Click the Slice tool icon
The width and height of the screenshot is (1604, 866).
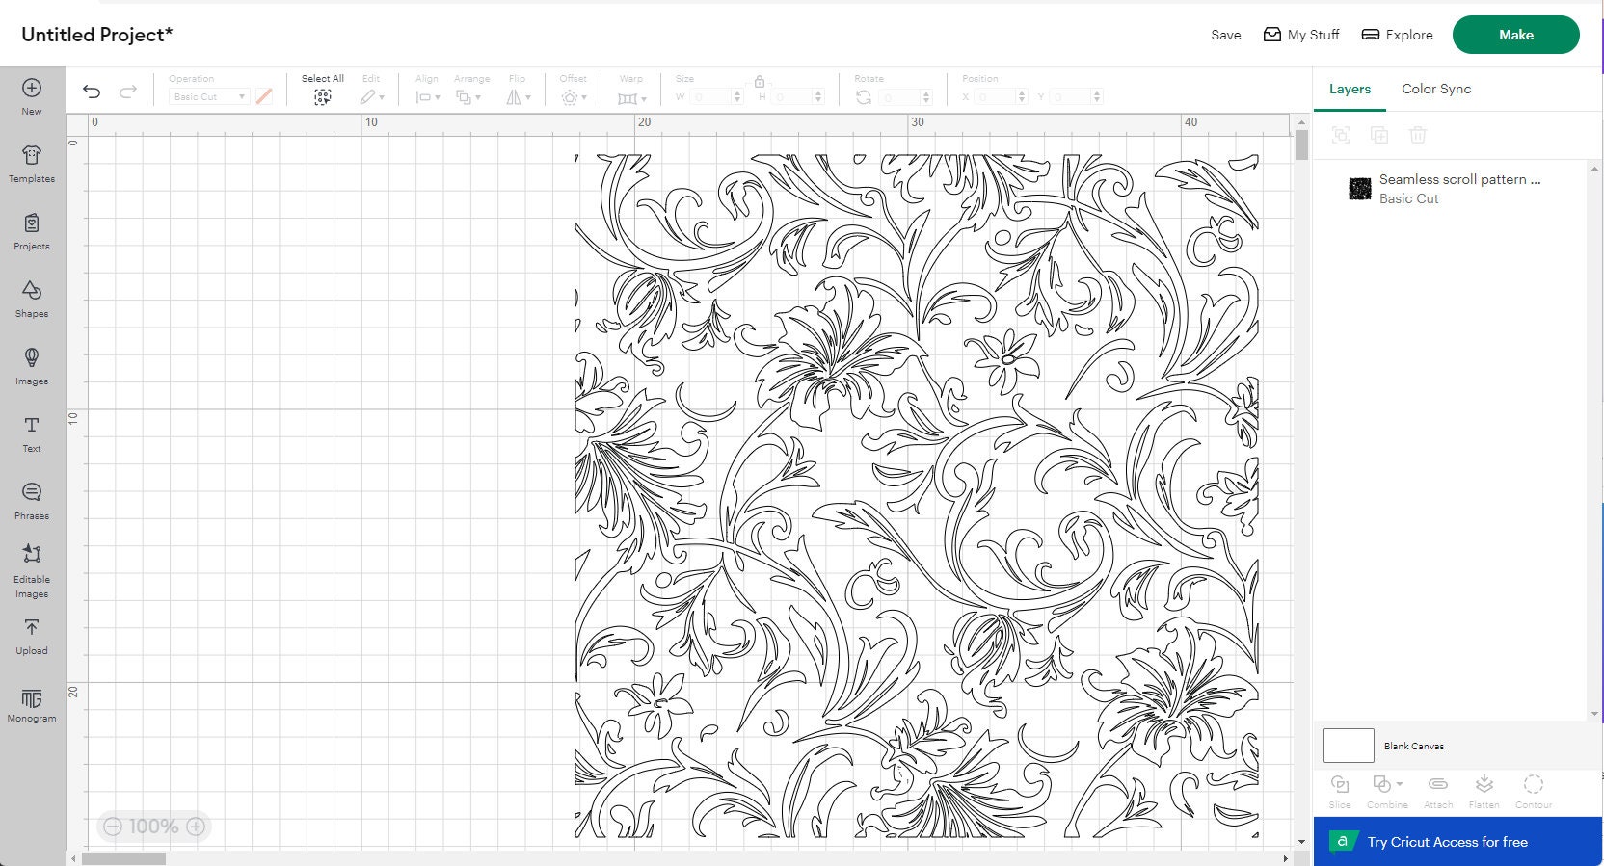click(1340, 784)
